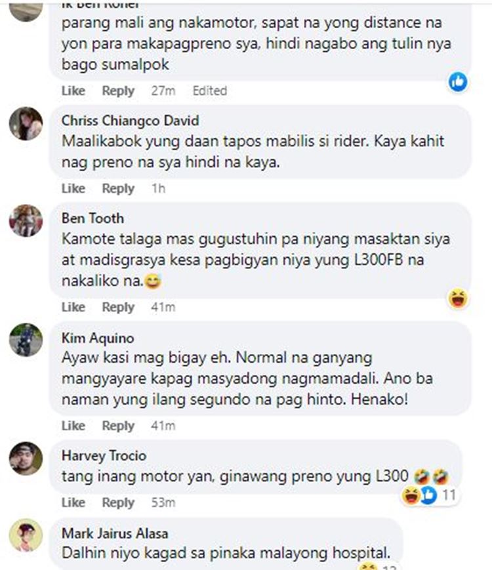The height and width of the screenshot is (570, 492).
Task: Click the blue thumbs-up reaction on top comment
Action: click(x=458, y=82)
